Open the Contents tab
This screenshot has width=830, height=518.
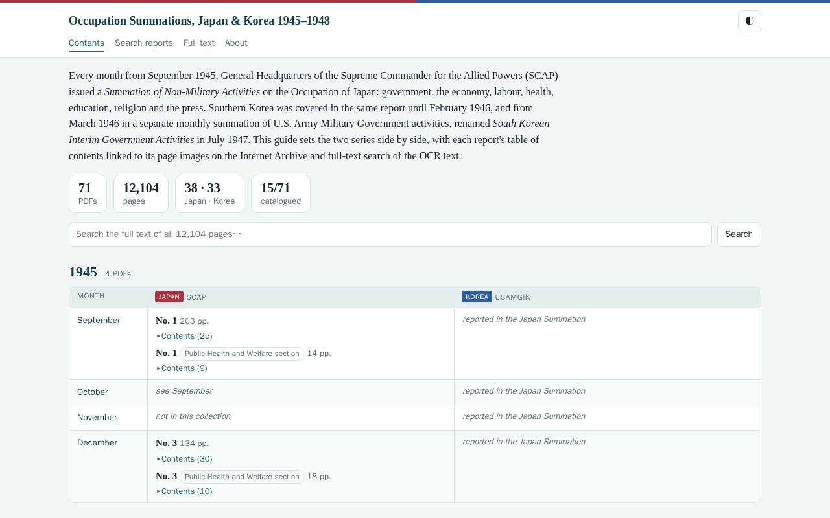coord(86,43)
